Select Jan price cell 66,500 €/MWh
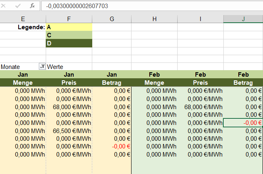263x174 pixels. click(x=69, y=131)
